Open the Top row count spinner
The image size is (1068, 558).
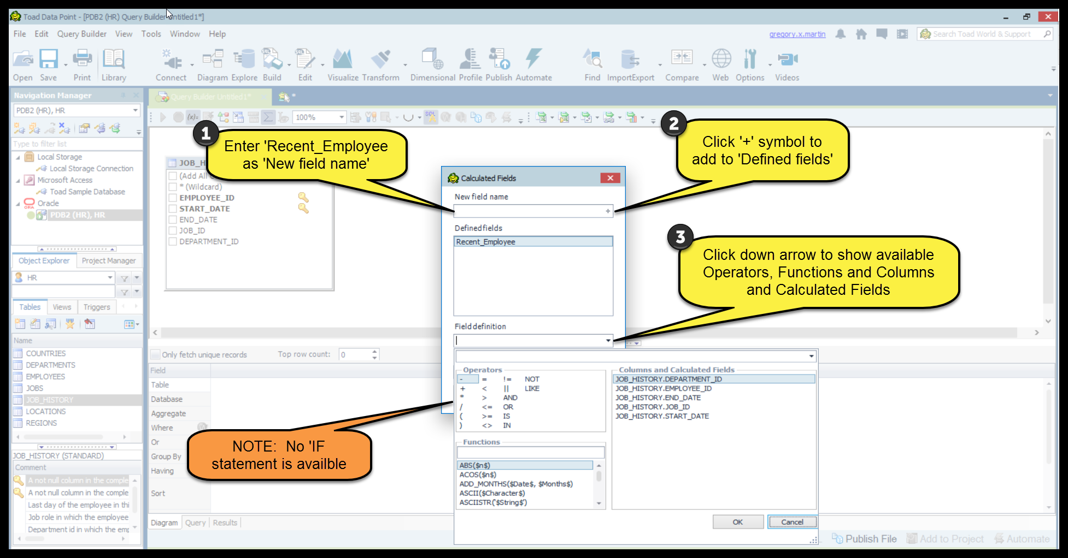tap(374, 354)
